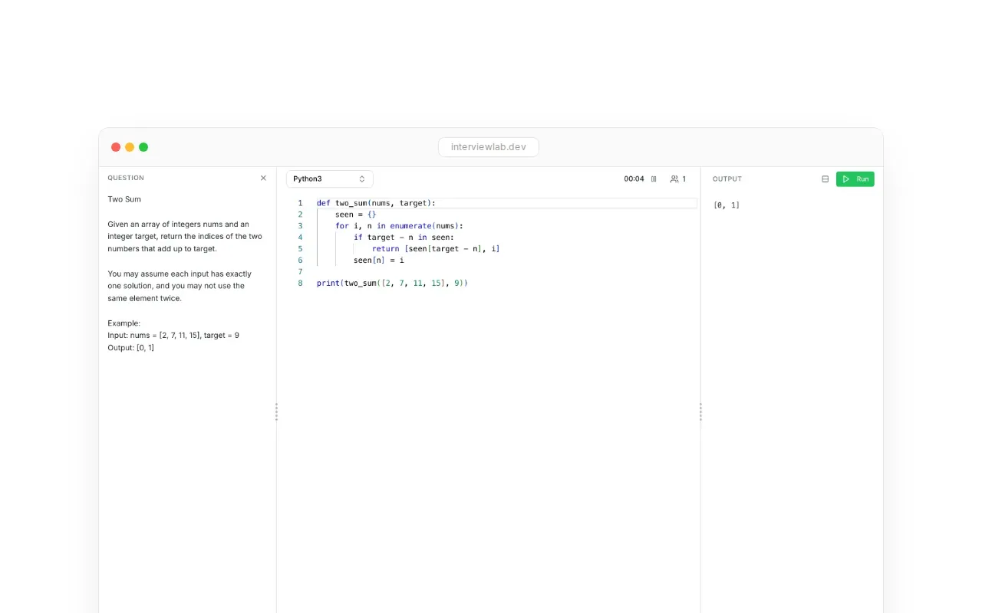
Task: Clear the output panel icon
Action: pyautogui.click(x=825, y=179)
